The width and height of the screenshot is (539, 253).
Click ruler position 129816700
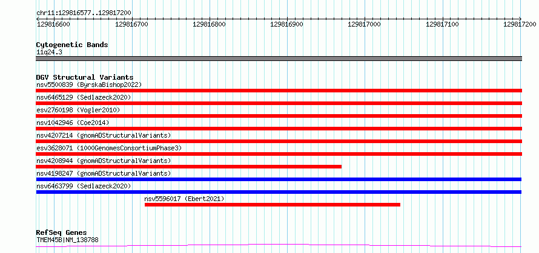pyautogui.click(x=132, y=24)
